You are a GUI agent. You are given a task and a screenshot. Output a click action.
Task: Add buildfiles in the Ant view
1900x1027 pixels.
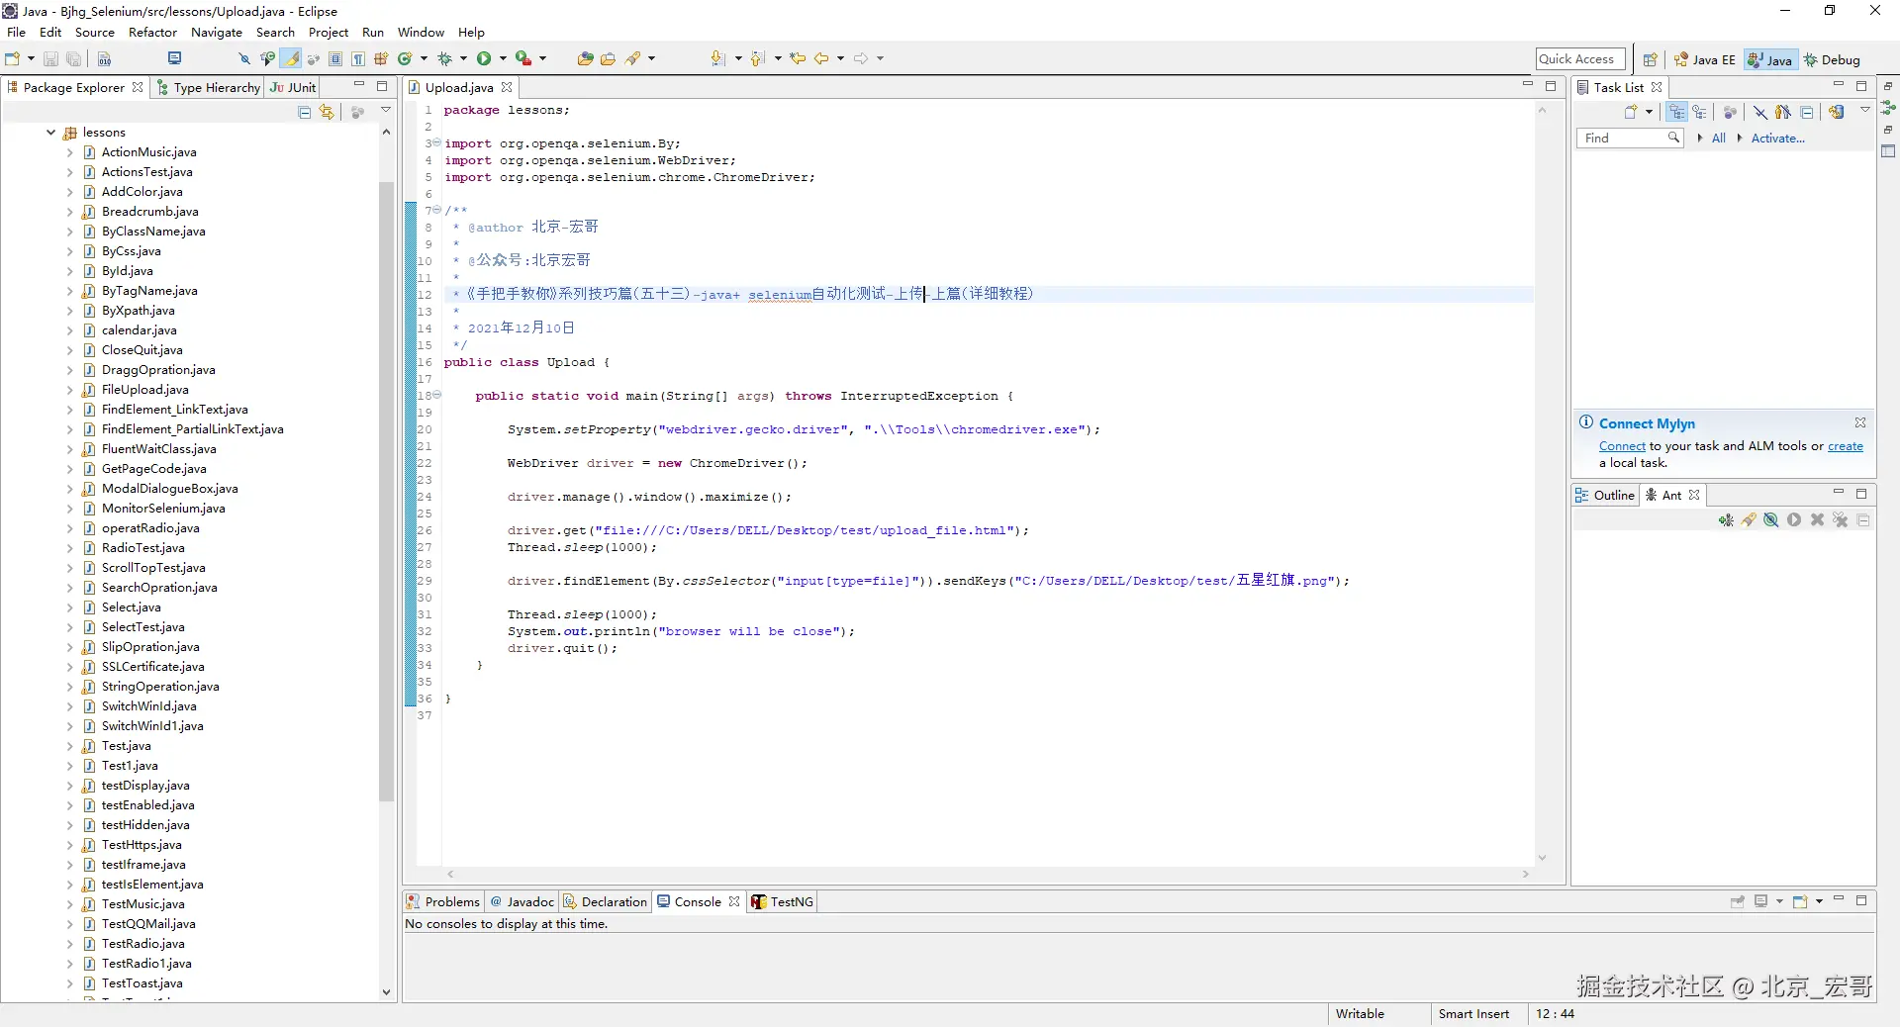(x=1726, y=520)
